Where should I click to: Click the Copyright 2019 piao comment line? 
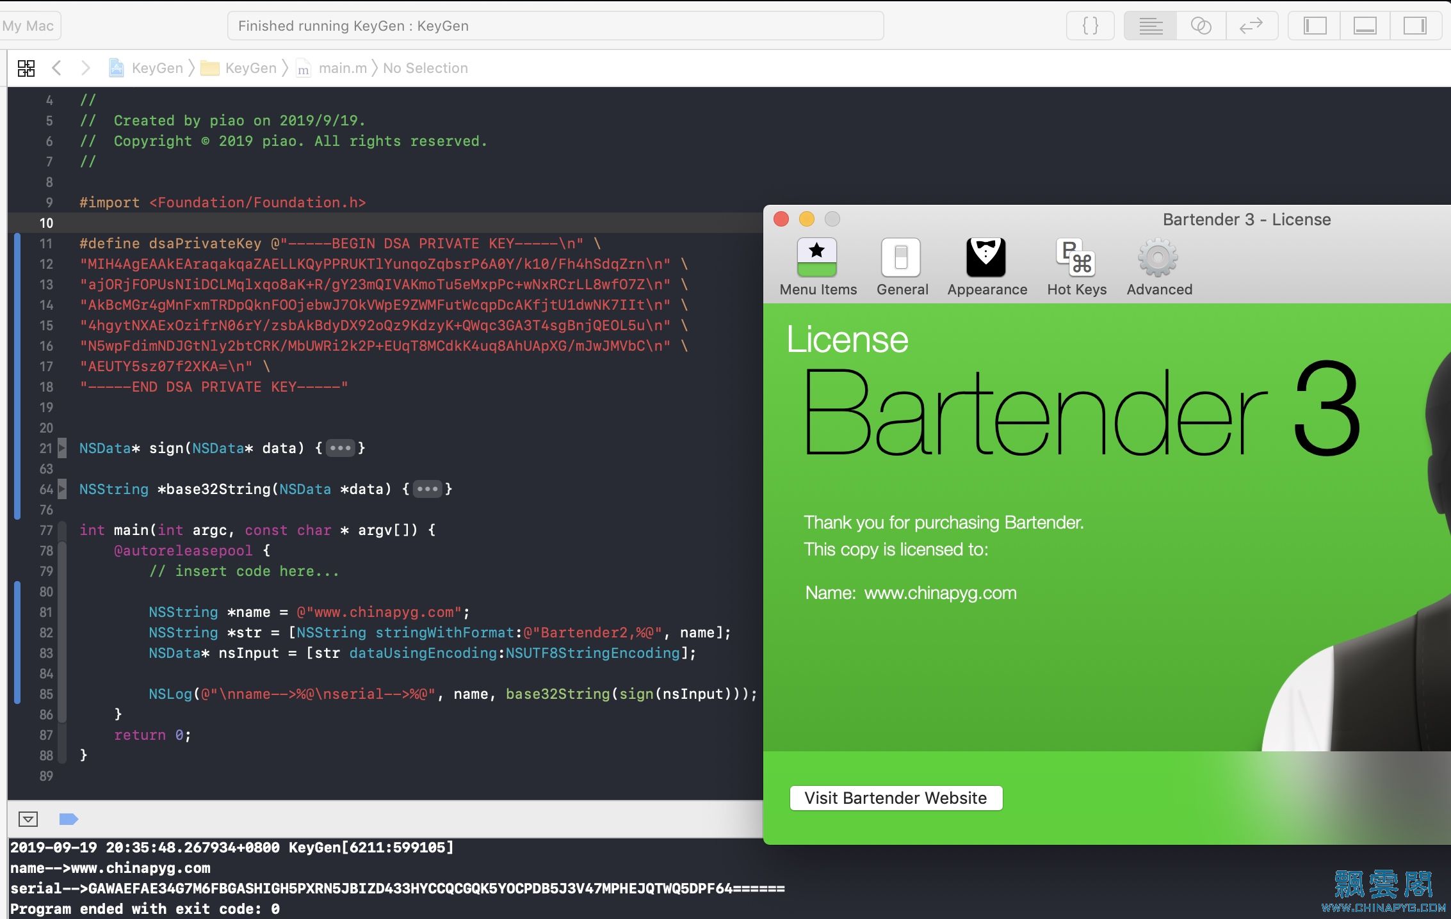(x=283, y=141)
